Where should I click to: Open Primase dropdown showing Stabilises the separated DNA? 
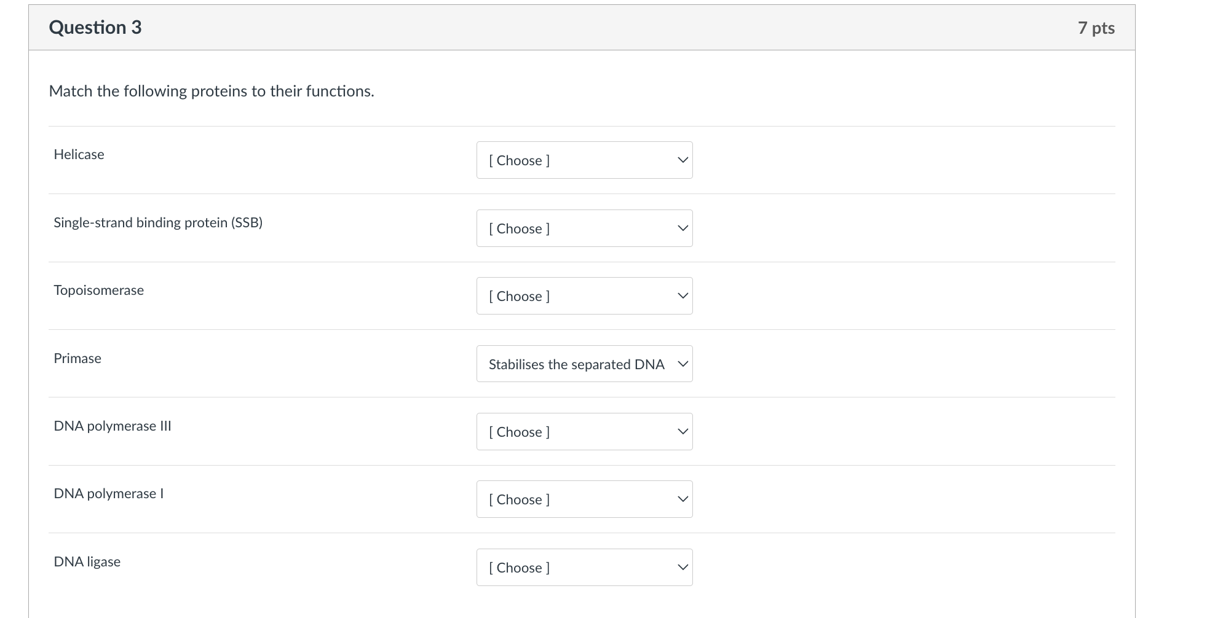click(584, 364)
